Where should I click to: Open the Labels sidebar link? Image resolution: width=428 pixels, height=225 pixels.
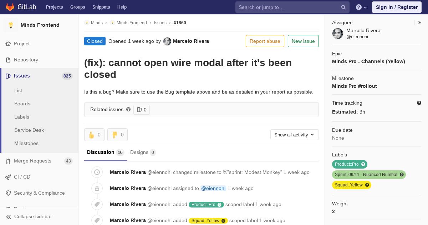(22, 117)
